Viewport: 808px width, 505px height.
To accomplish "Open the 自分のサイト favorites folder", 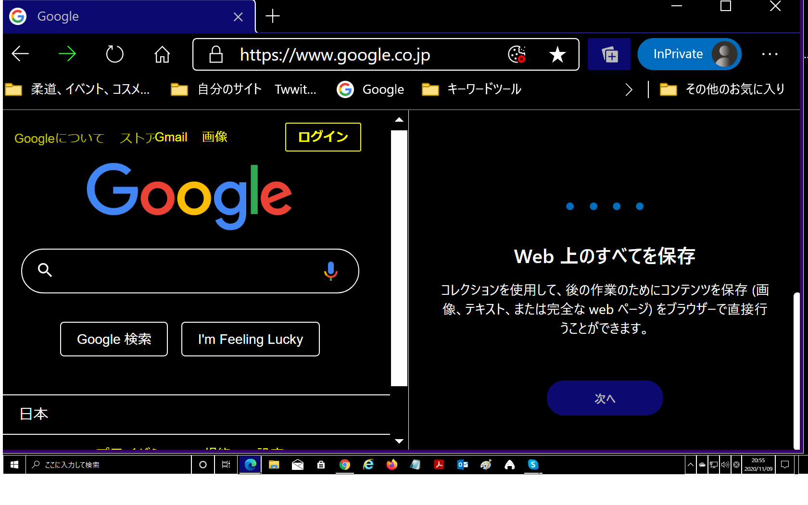I will (216, 89).
